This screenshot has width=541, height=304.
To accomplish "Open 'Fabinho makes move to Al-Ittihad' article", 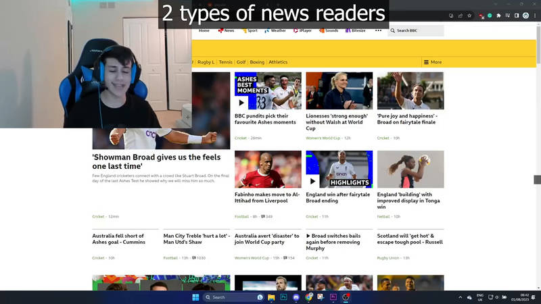I will click(x=267, y=197).
